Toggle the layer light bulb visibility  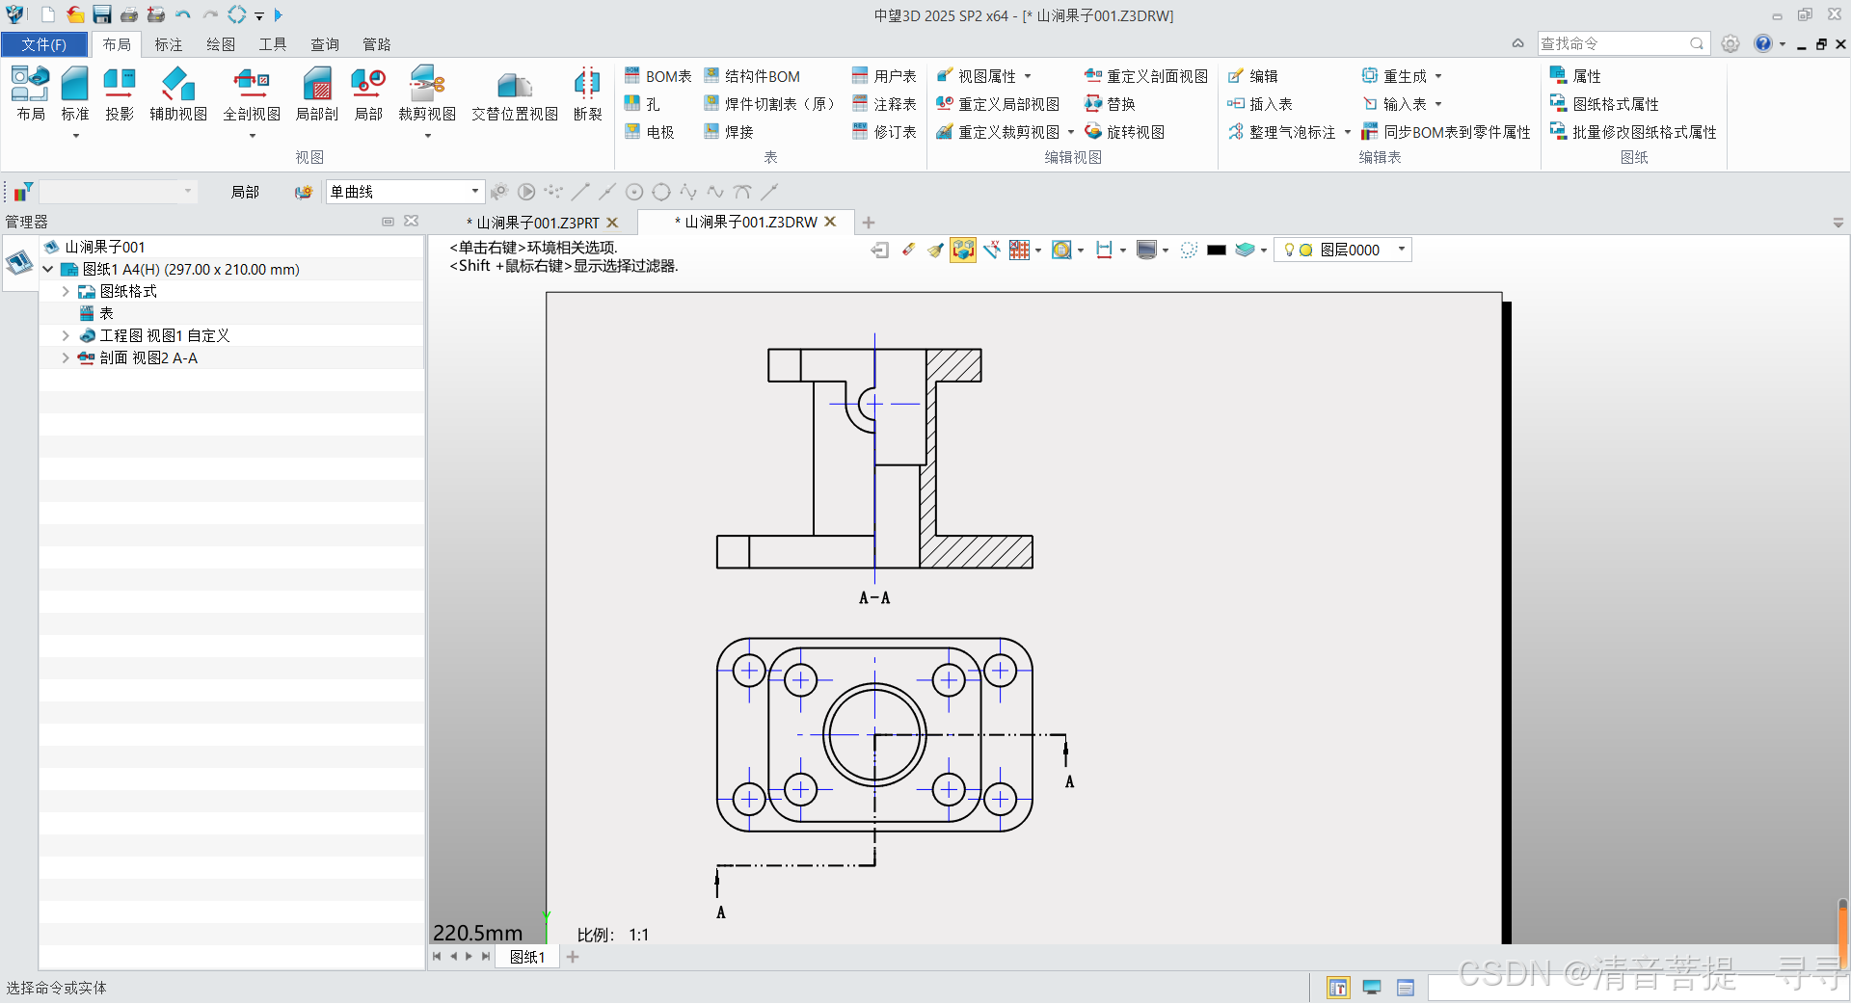coord(1289,250)
